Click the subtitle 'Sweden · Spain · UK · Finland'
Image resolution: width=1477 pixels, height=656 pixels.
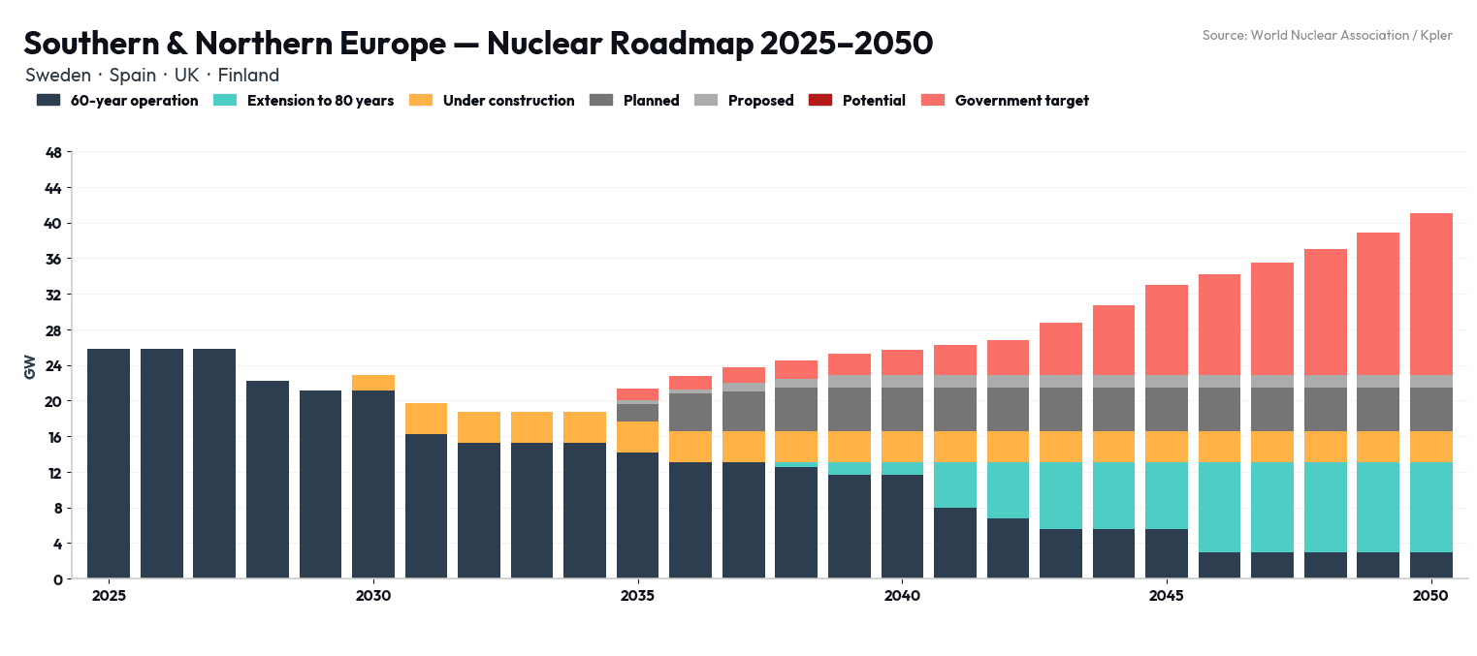(x=152, y=75)
